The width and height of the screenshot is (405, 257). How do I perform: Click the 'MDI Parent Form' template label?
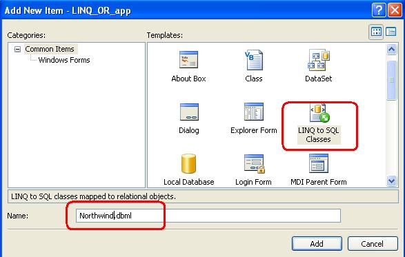[x=319, y=182]
